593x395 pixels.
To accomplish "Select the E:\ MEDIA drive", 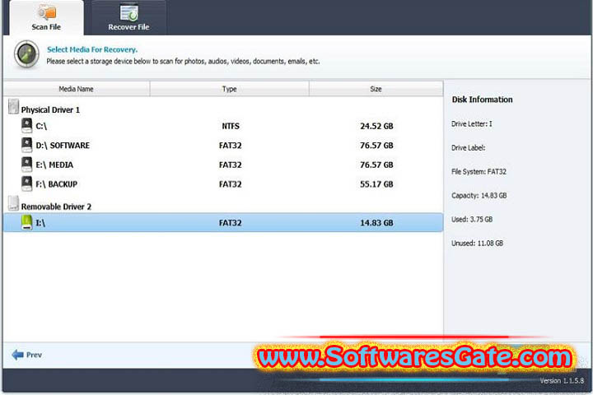I will (x=223, y=165).
